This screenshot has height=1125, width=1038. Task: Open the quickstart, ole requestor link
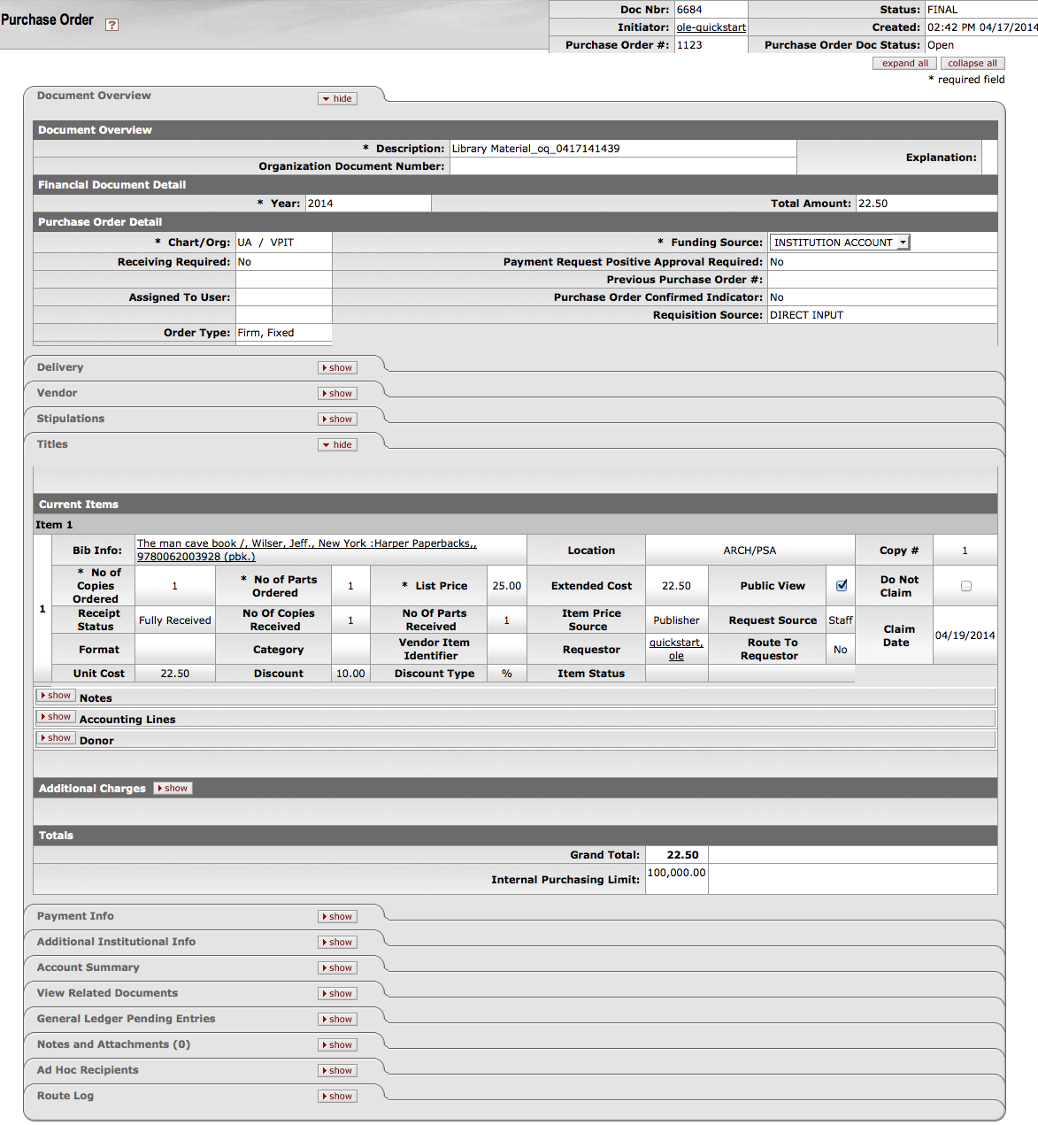tap(676, 649)
